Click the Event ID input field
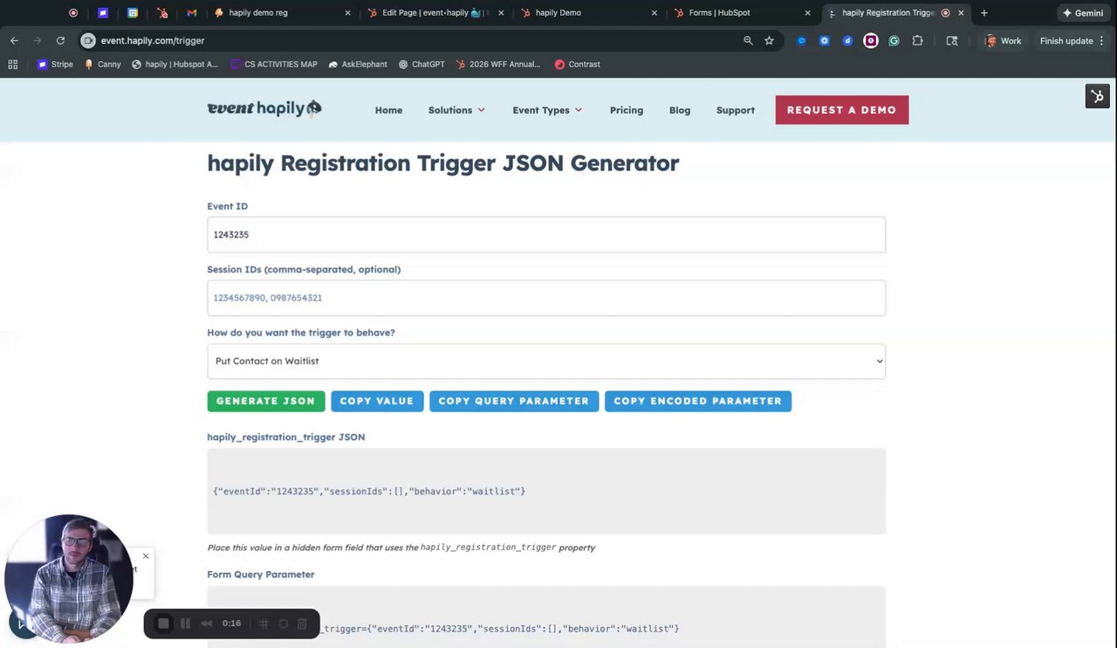Viewport: 1117px width, 648px height. tap(546, 235)
